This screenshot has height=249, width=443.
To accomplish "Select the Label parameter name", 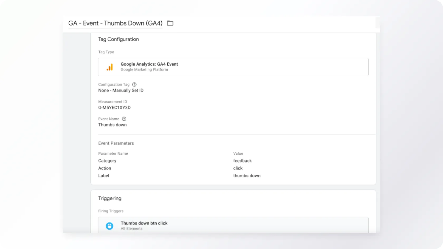I will coord(104,176).
